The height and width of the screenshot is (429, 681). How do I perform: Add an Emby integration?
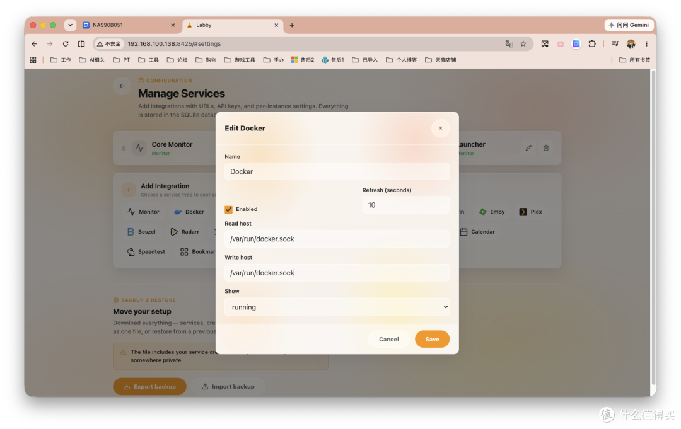coord(492,212)
